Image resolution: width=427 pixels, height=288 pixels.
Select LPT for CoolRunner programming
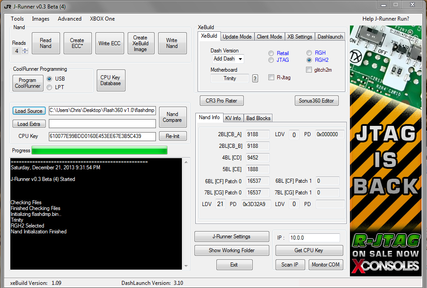click(x=49, y=87)
